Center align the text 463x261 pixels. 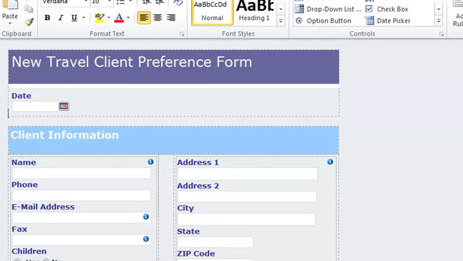click(158, 18)
